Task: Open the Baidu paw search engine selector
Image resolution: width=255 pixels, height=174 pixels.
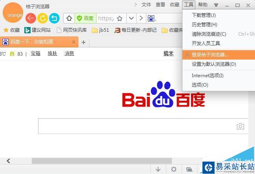Action: point(151,18)
